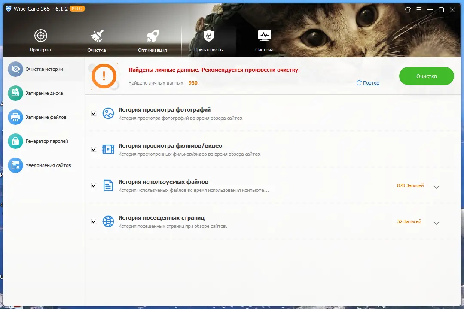Expand История посещенных страниц details
The image size is (464, 309).
(x=437, y=223)
